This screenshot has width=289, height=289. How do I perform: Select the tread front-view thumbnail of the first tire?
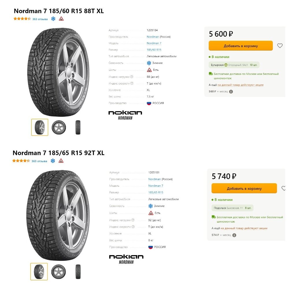[x=78, y=127]
